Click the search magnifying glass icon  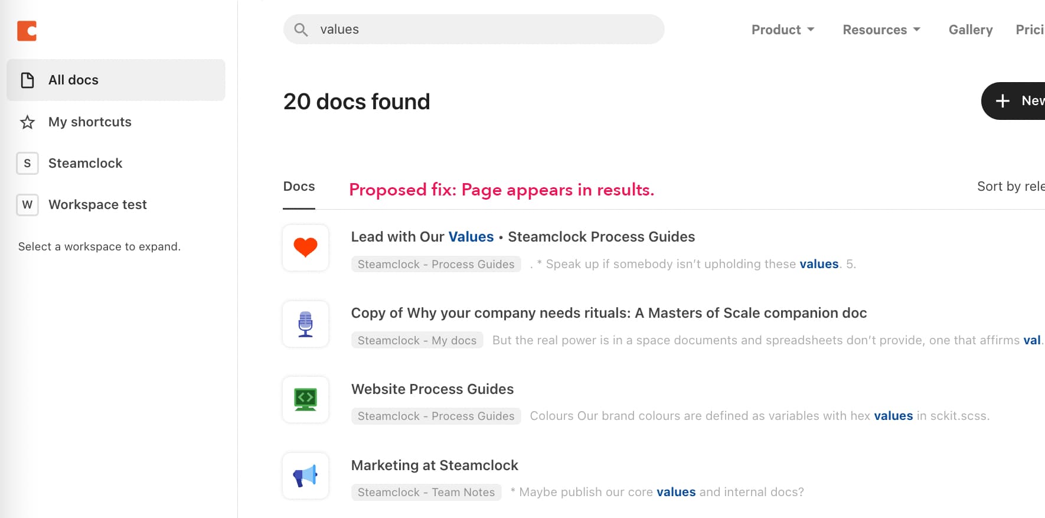[x=301, y=30]
